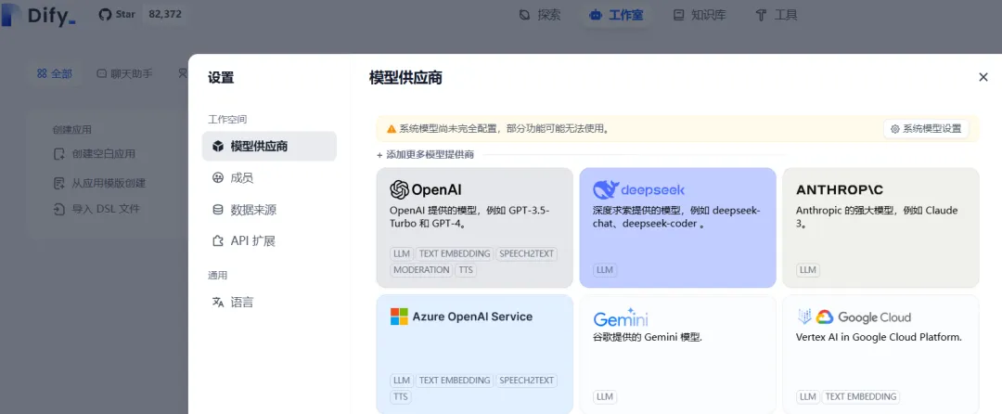1002x414 pixels.
Task: Click the 模型供应商 heading
Action: [405, 78]
